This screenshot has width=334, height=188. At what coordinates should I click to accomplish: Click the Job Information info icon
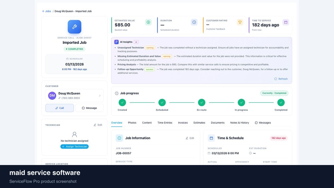tap(119, 138)
